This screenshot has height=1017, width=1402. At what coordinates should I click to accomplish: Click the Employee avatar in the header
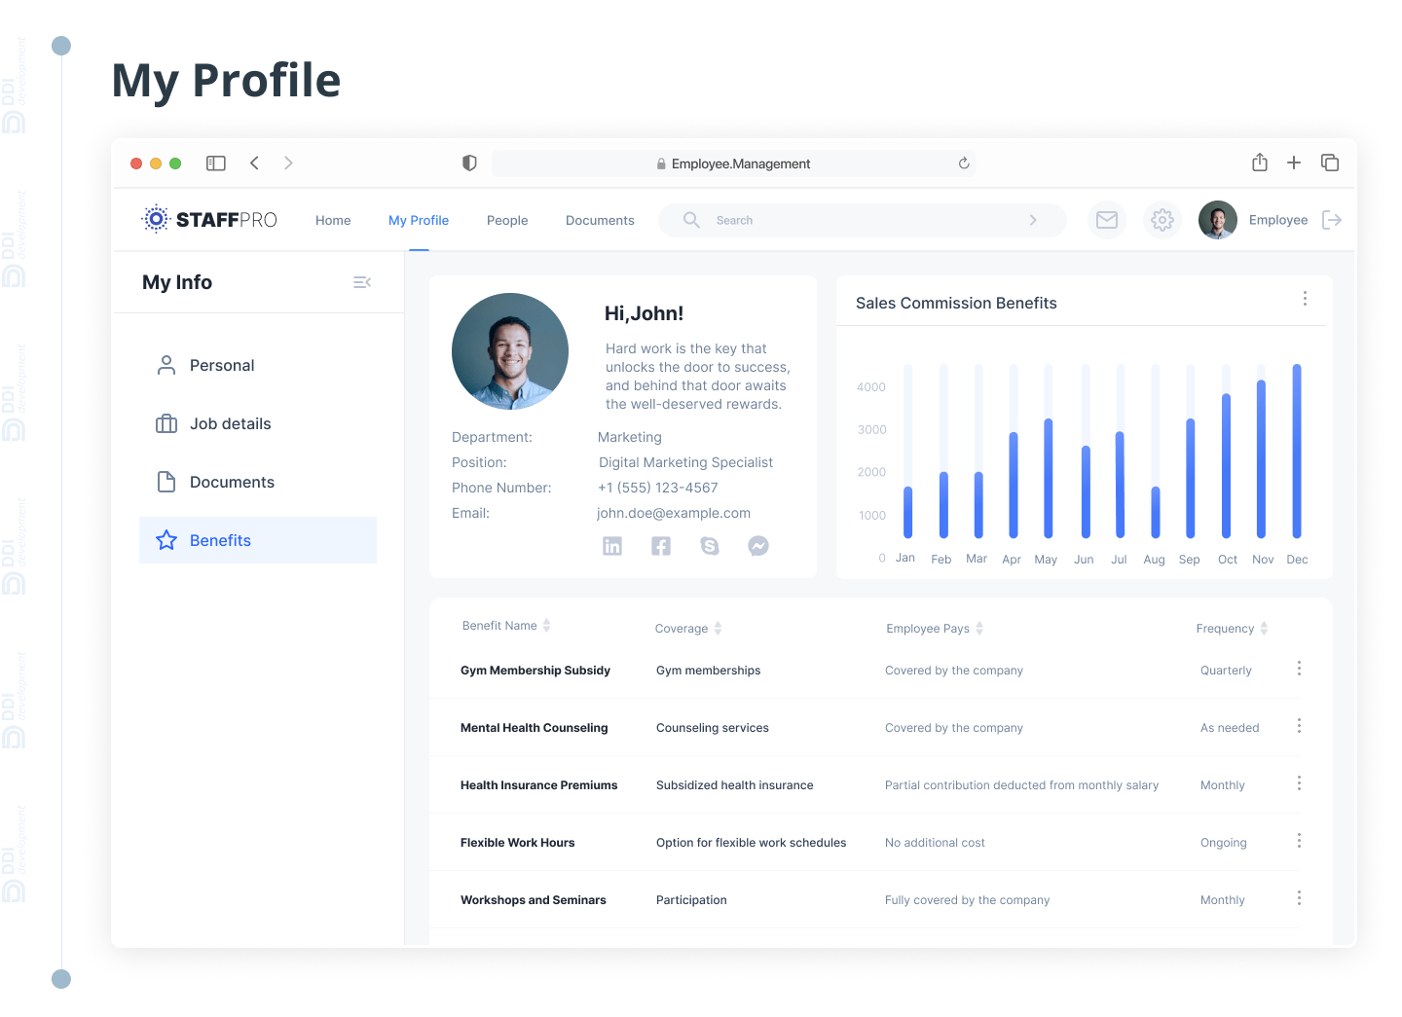coord(1218,220)
